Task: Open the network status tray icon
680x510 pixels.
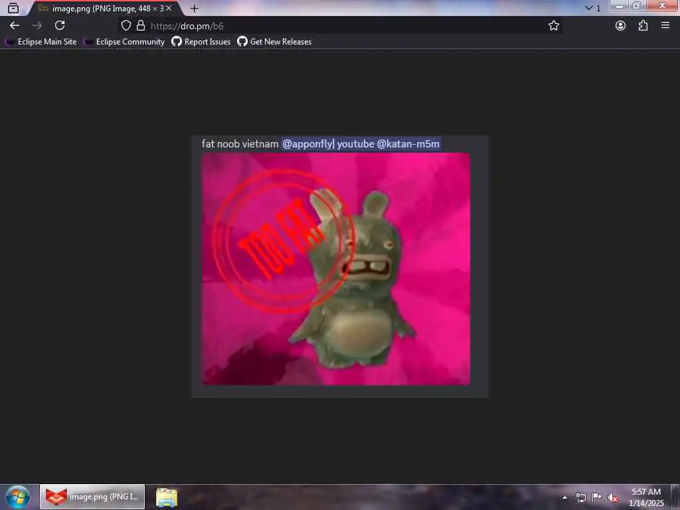Action: tap(581, 497)
